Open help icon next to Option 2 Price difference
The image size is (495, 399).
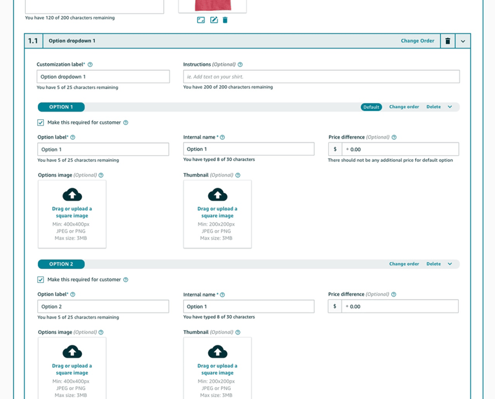click(x=394, y=295)
